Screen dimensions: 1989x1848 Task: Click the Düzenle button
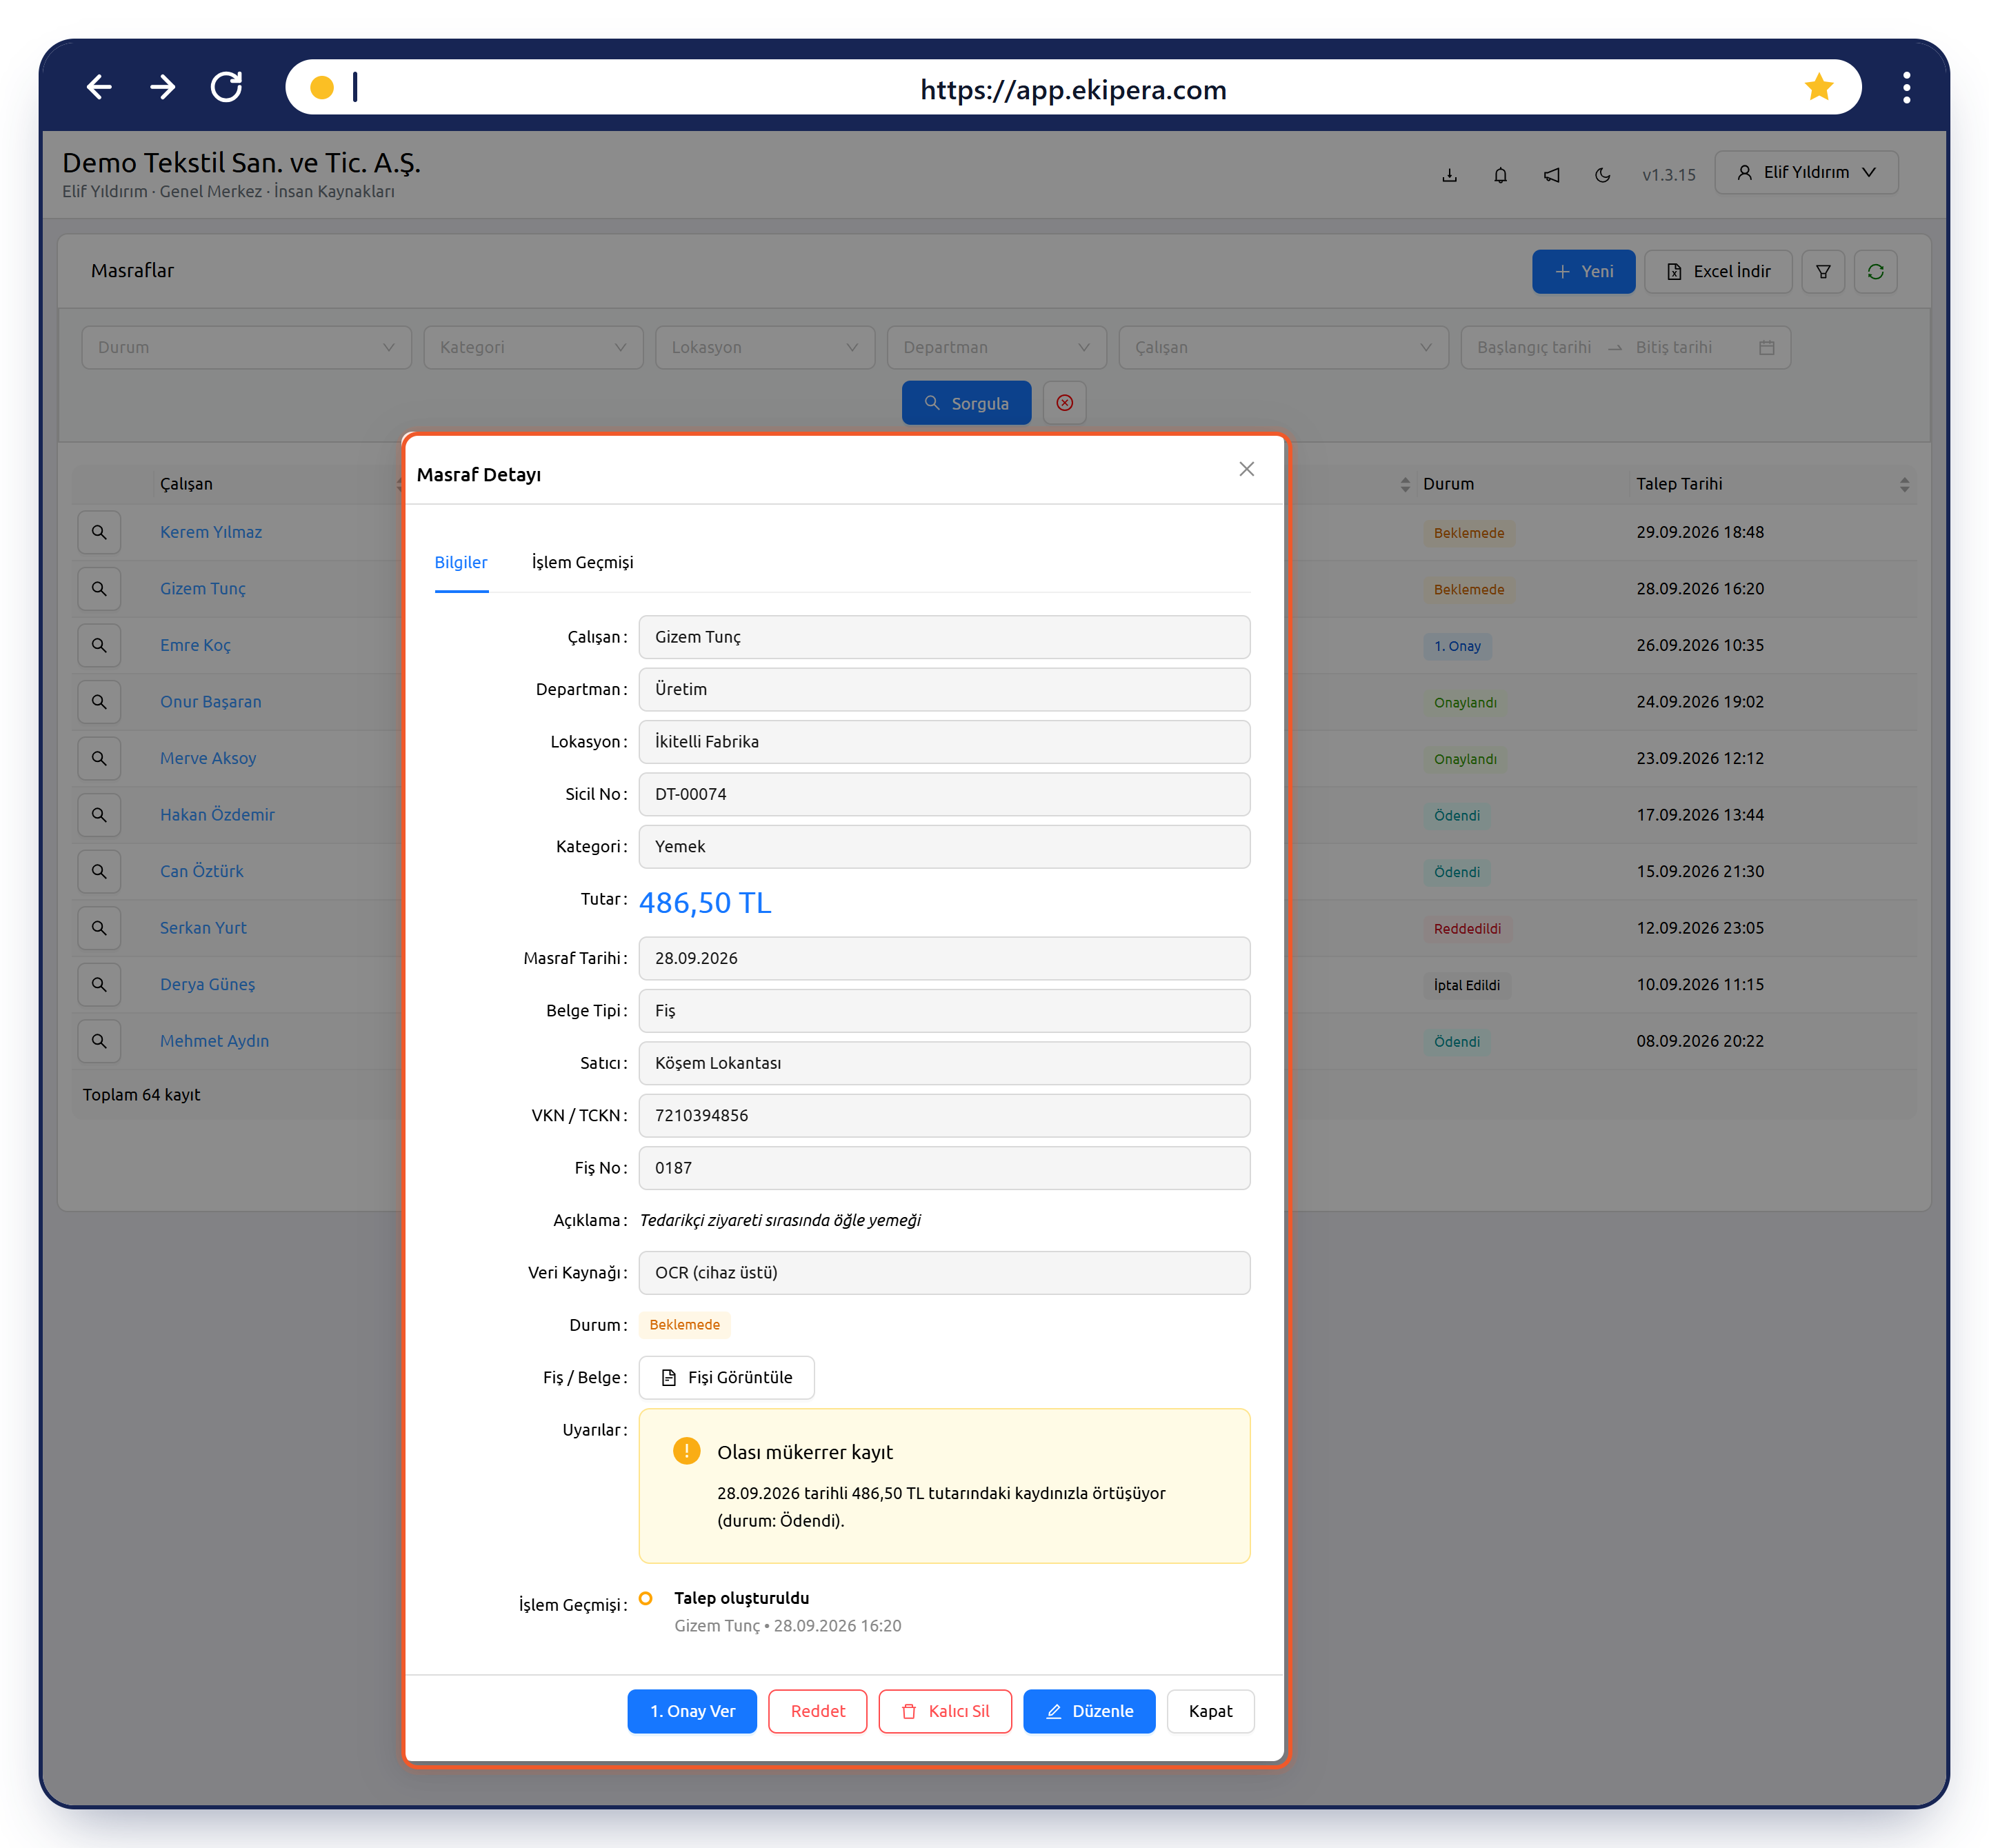pos(1089,1711)
